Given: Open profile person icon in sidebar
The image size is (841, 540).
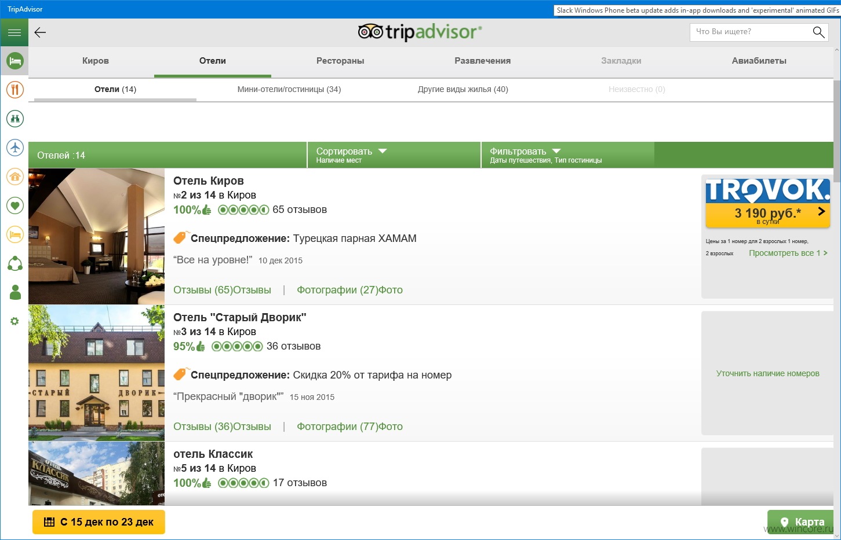Looking at the screenshot, I should (15, 292).
